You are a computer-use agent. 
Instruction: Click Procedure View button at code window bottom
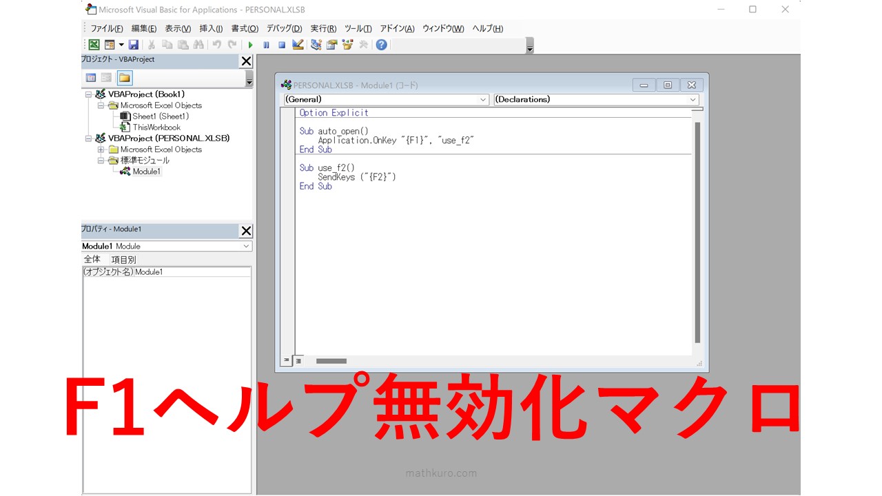tap(287, 360)
